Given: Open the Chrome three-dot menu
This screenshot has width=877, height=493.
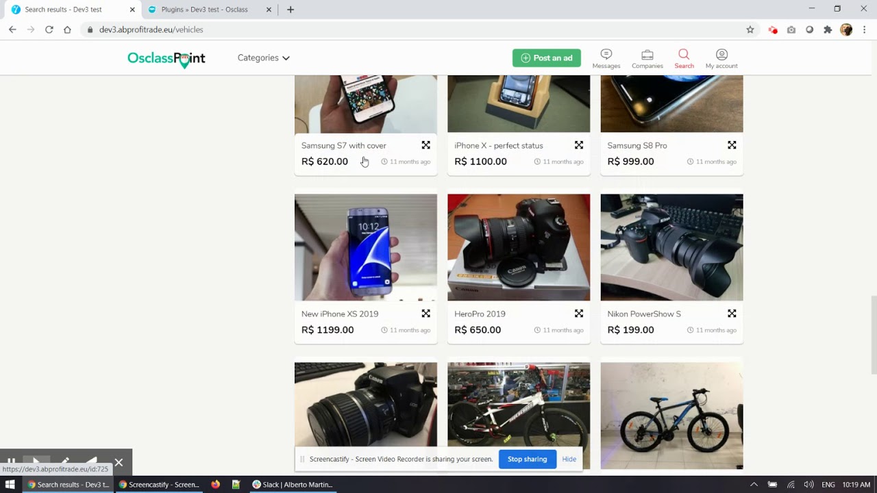Looking at the screenshot, I should [x=865, y=29].
